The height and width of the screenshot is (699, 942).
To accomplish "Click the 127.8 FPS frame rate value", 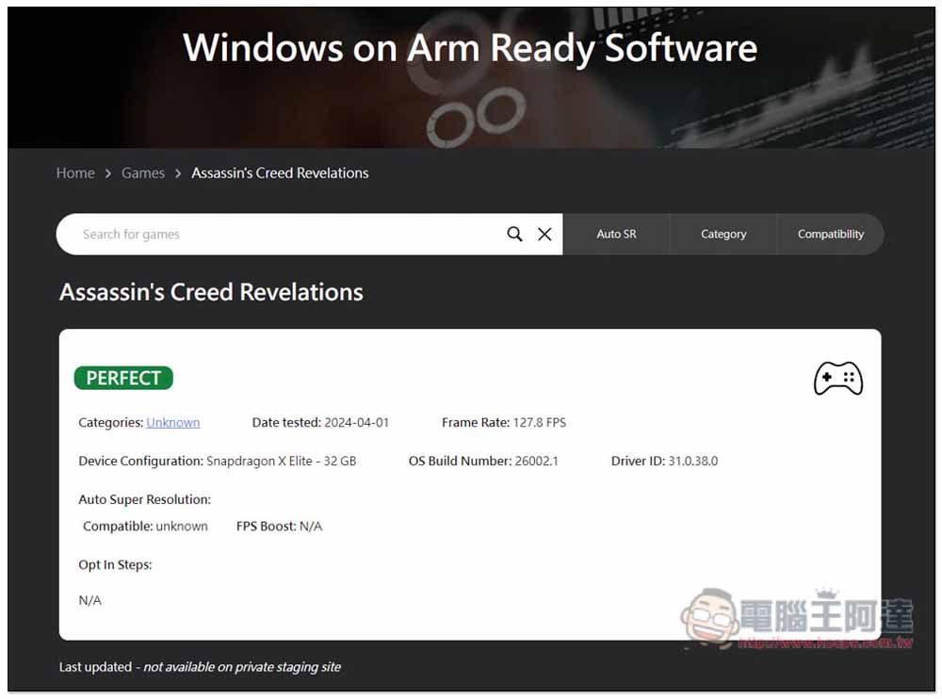I will pos(539,423).
